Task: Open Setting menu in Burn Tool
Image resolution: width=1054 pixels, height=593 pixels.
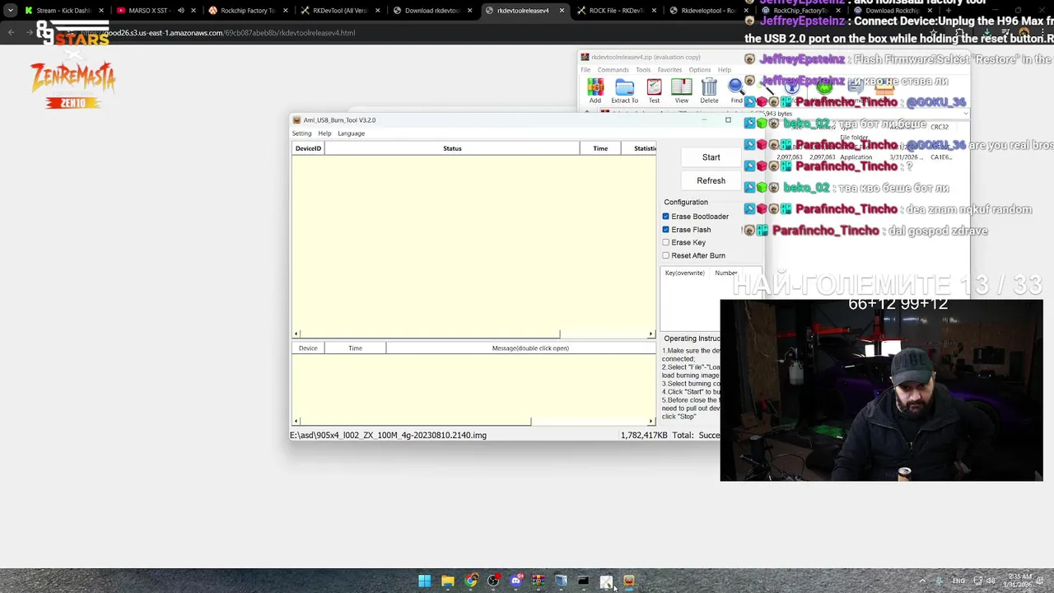Action: coord(301,133)
